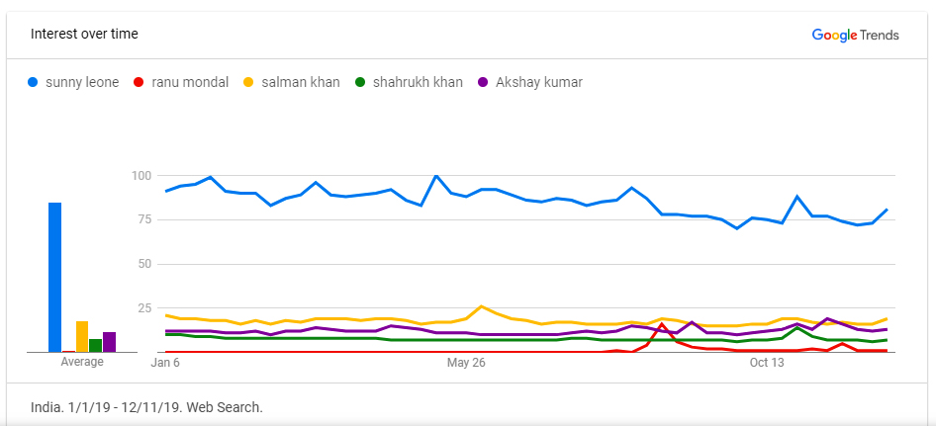Click the blue sunny leone legend dot
The image size is (936, 426).
34,82
